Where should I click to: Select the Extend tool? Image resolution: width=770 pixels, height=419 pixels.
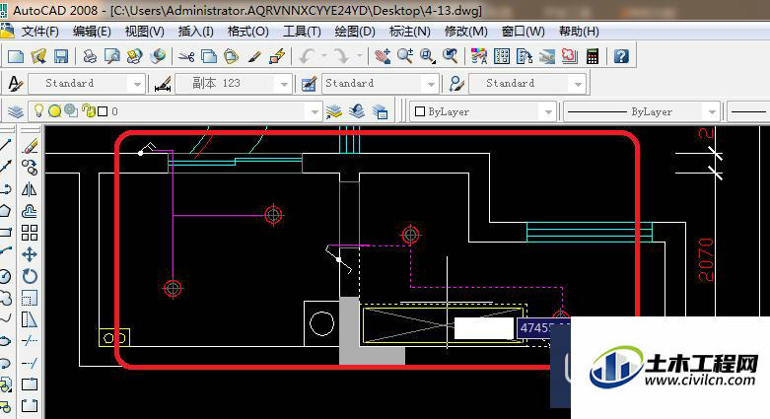click(30, 363)
